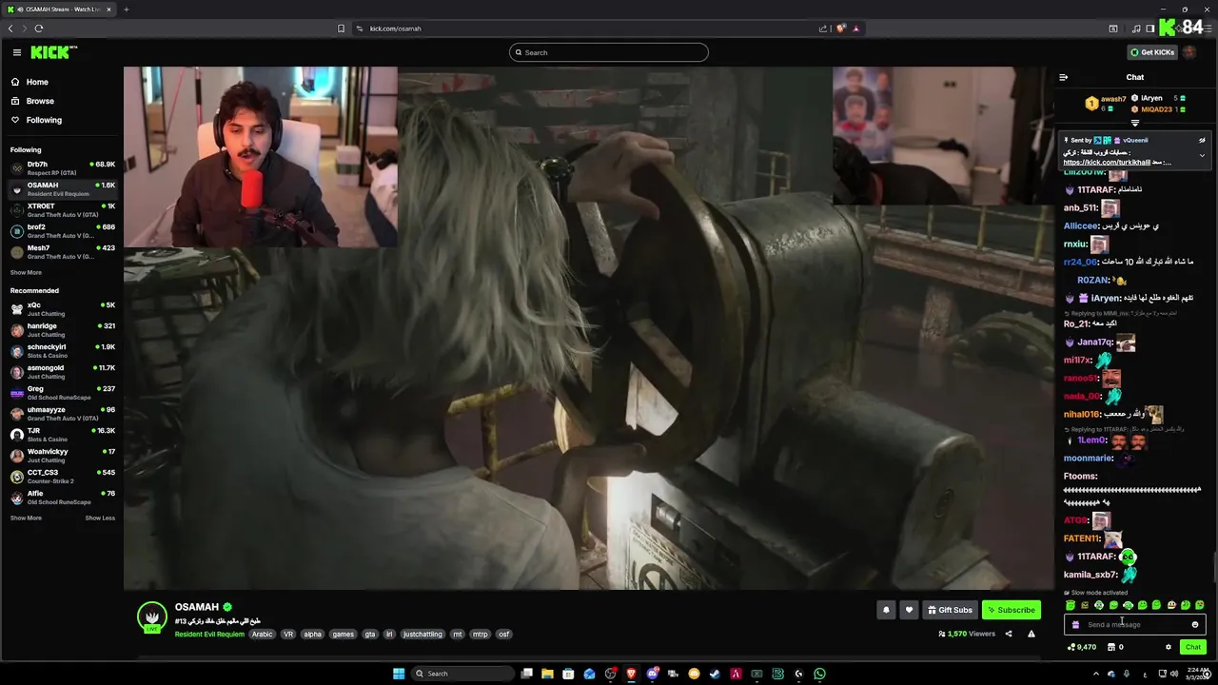Image resolution: width=1218 pixels, height=685 pixels.
Task: Open xQc channel in Recommended list
Action: tap(62, 309)
